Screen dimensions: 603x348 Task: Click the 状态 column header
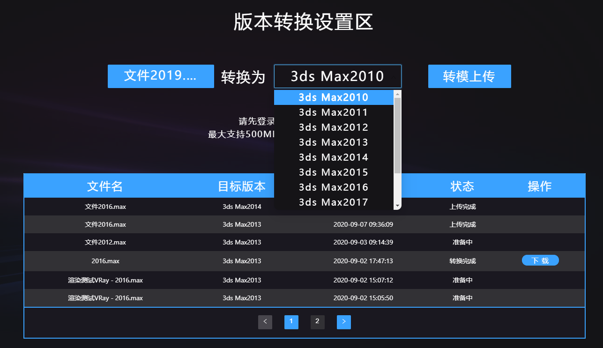pos(462,186)
